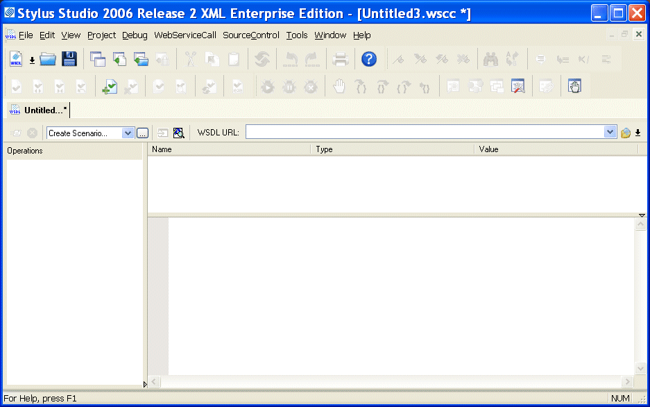The image size is (650, 407).
Task: Expand the Create Scenario dropdown
Action: (x=128, y=133)
